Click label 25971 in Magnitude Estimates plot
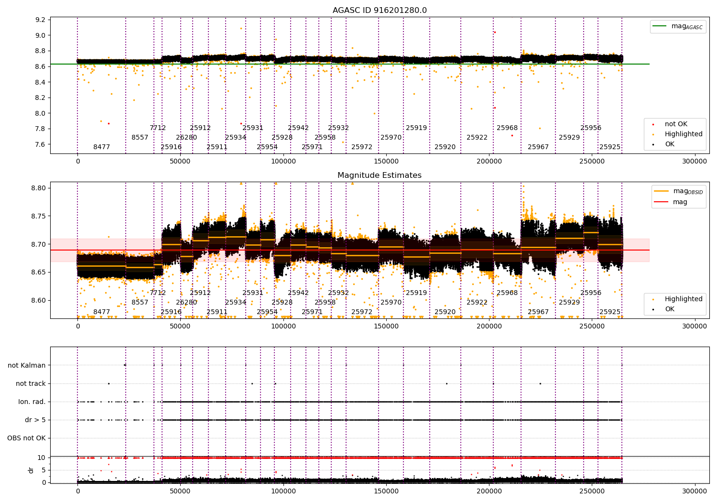 pos(312,312)
